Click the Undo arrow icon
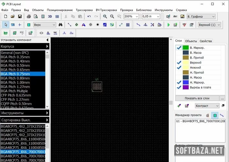The image size is (229, 162). pos(89,16)
